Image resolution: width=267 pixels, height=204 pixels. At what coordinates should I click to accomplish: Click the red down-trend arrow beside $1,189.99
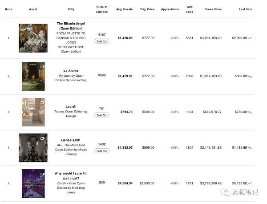tap(250, 148)
